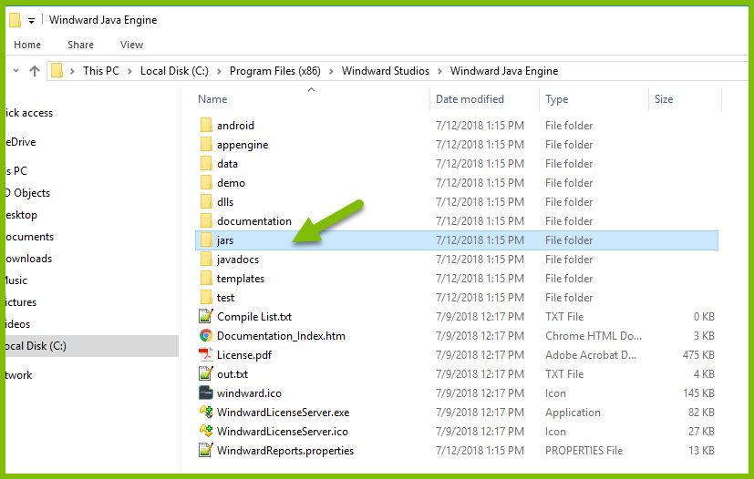Expand the chevron after Local Disk (C:)
This screenshot has height=479, width=754.
[x=220, y=71]
